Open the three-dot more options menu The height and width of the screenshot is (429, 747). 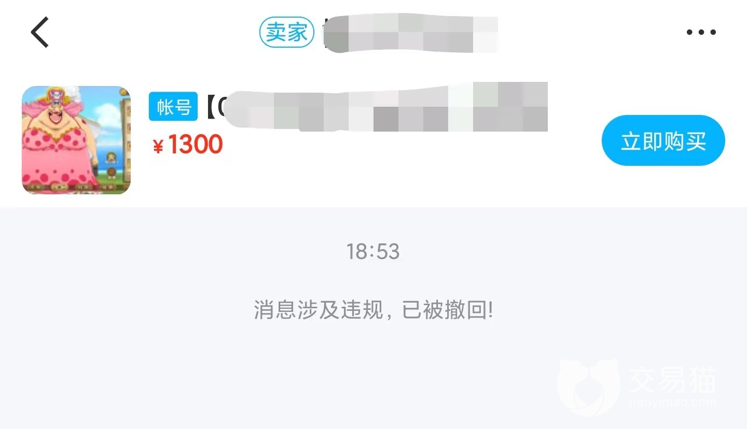(x=701, y=32)
